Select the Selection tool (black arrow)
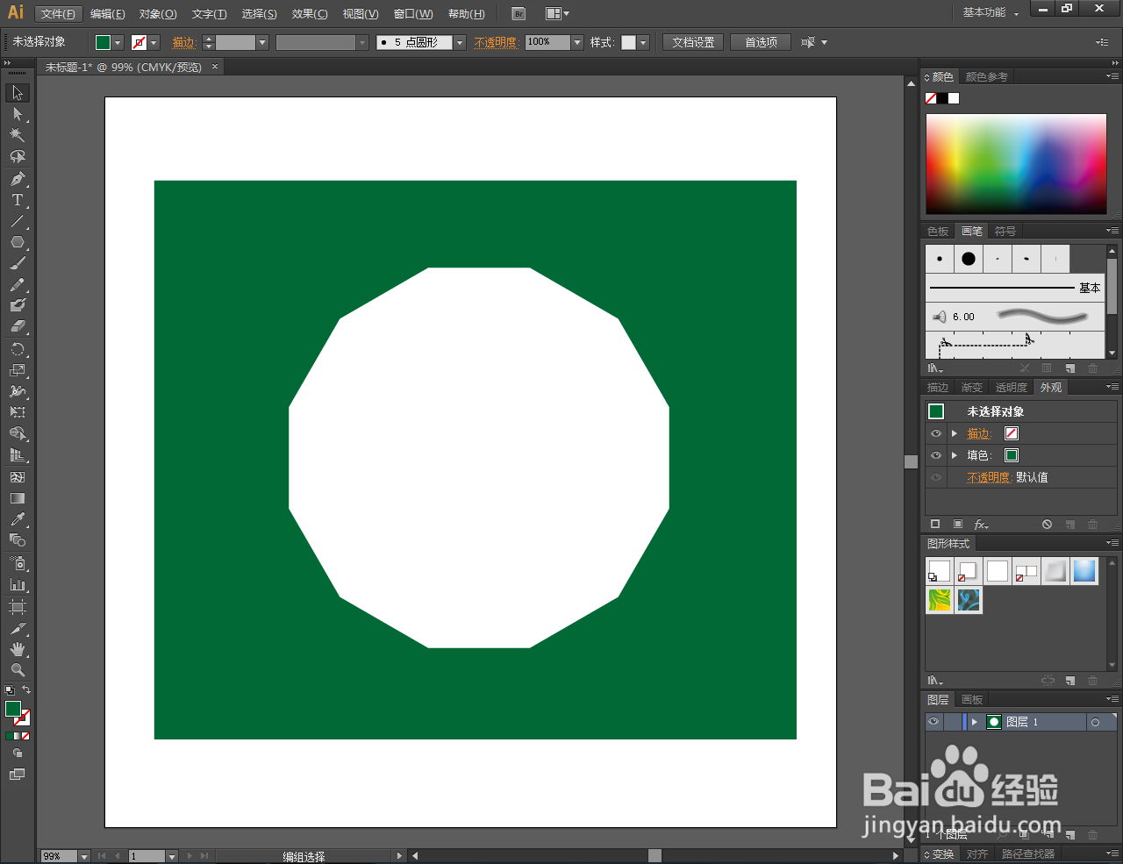The height and width of the screenshot is (864, 1123). (18, 93)
